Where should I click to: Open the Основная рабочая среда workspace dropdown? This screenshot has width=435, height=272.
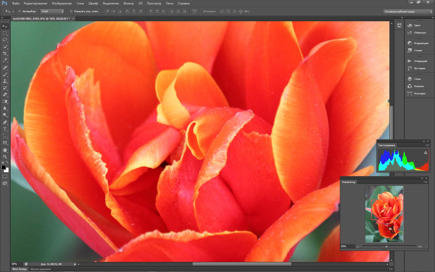point(408,11)
